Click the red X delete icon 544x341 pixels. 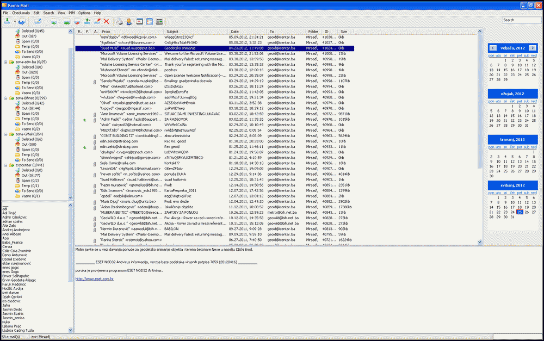point(106,21)
